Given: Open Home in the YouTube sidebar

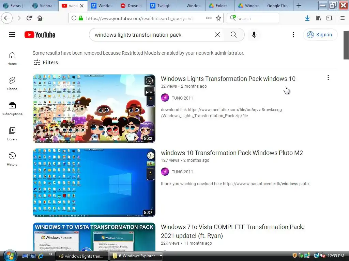Looking at the screenshot, I should click(x=12, y=58).
